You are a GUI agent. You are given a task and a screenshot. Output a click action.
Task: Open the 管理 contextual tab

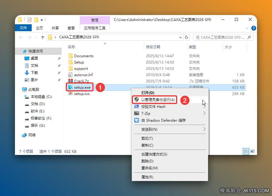[x=95, y=20]
